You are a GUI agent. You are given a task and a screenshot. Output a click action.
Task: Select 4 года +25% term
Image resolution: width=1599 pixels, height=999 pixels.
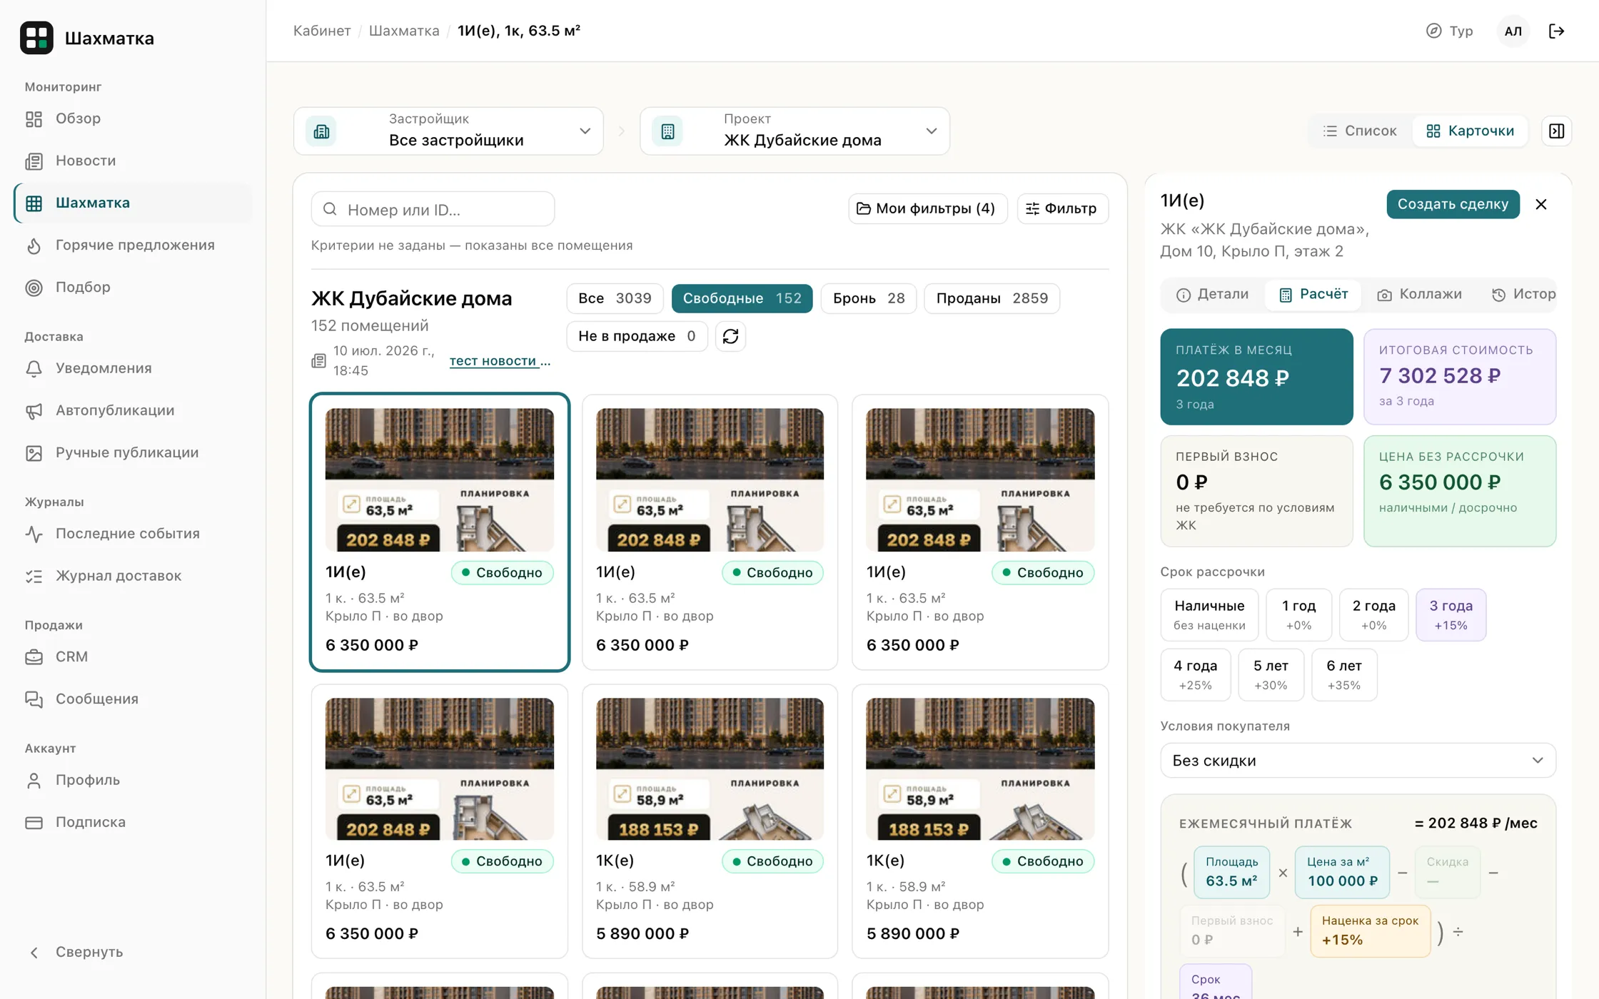point(1195,674)
